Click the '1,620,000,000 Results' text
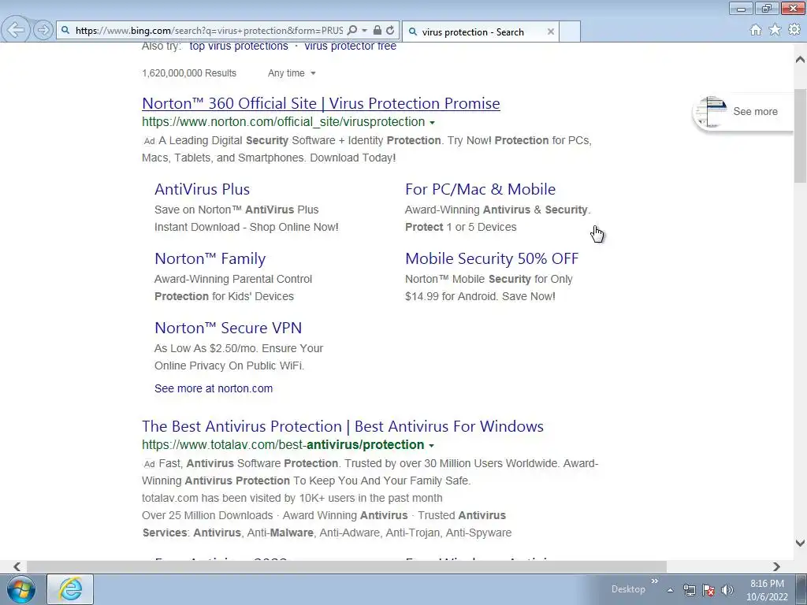Viewport: 807px width, 605px height. pos(189,73)
